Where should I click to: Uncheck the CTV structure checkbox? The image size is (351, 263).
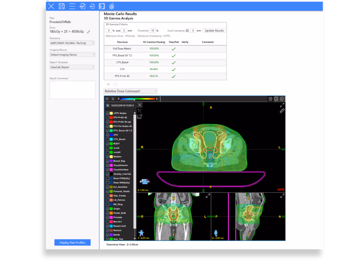click(107, 135)
